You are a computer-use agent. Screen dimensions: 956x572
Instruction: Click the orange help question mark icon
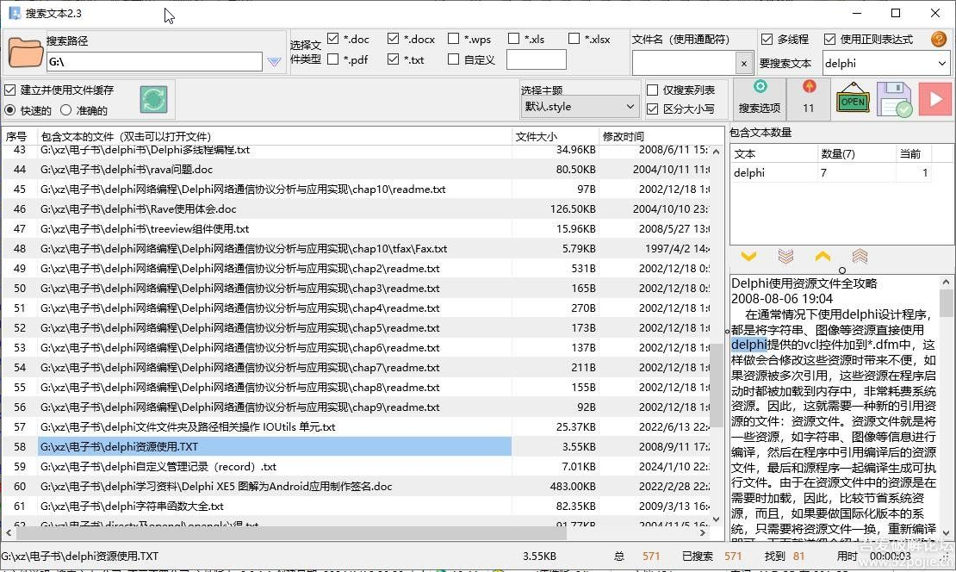point(939,40)
